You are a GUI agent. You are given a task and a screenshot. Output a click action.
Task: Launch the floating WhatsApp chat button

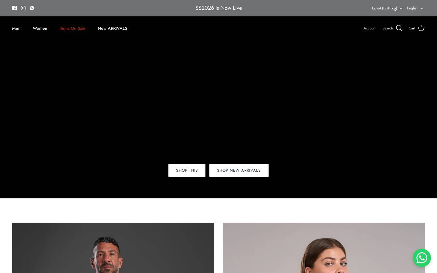422,258
